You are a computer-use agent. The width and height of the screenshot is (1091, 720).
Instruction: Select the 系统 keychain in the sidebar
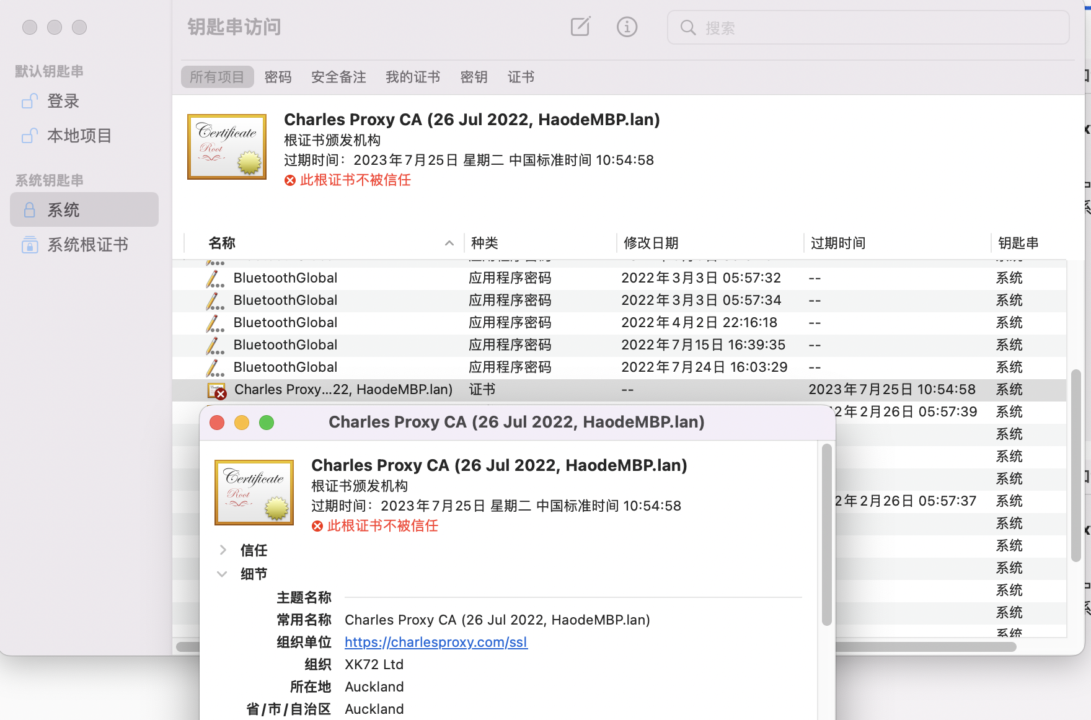(84, 209)
